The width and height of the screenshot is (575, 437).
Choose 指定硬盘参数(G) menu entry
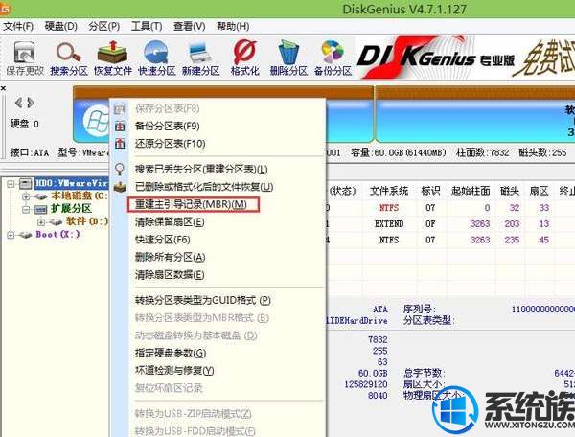pyautogui.click(x=171, y=353)
